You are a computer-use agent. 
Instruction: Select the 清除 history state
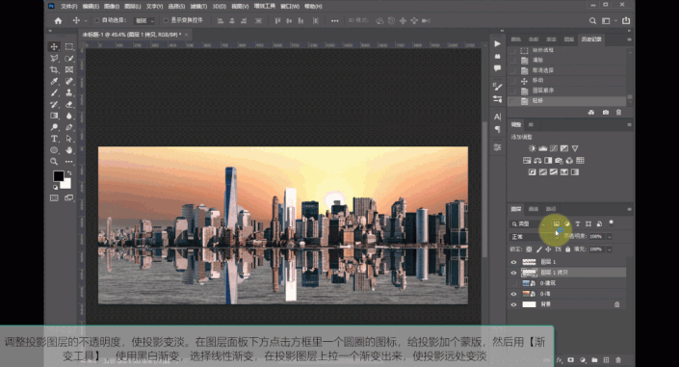(567, 61)
